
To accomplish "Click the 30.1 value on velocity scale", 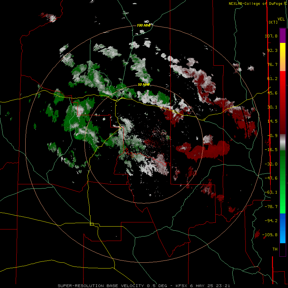I will click(272, 107).
